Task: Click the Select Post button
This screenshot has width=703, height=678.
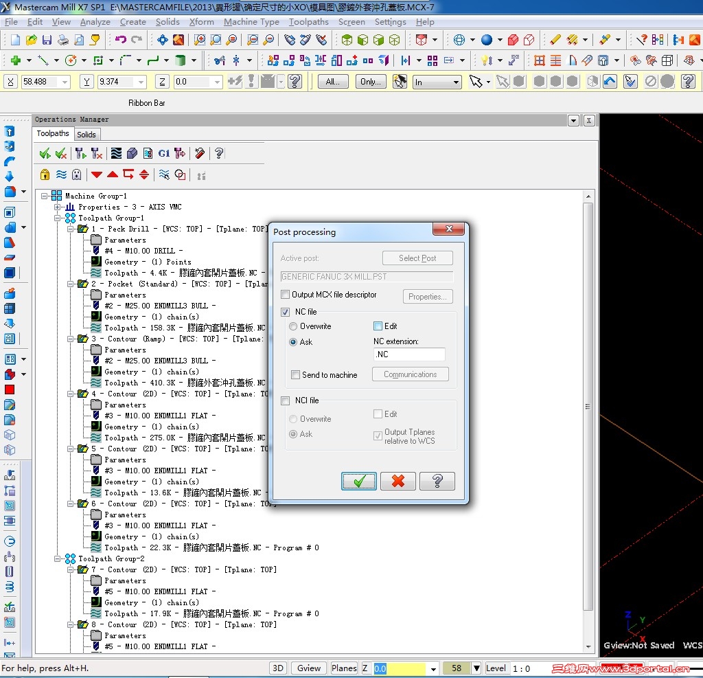Action: [417, 258]
